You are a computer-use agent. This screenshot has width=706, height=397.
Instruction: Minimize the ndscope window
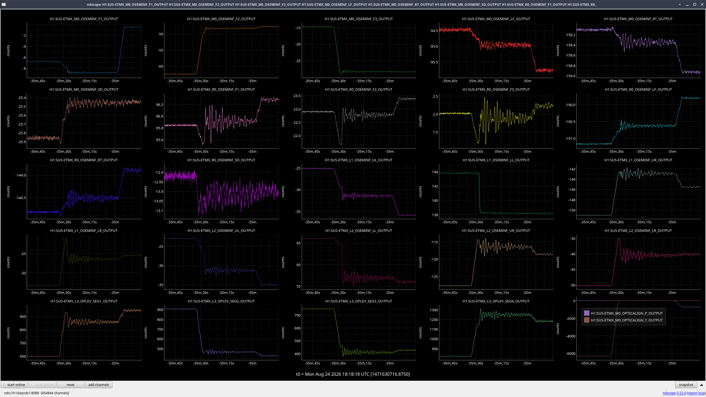pyautogui.click(x=687, y=4)
